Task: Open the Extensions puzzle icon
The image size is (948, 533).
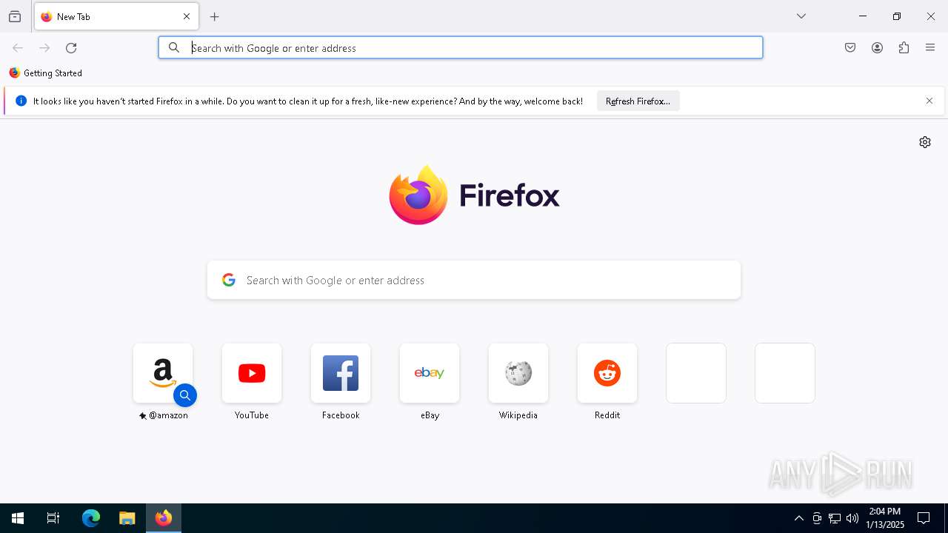Action: [x=904, y=48]
